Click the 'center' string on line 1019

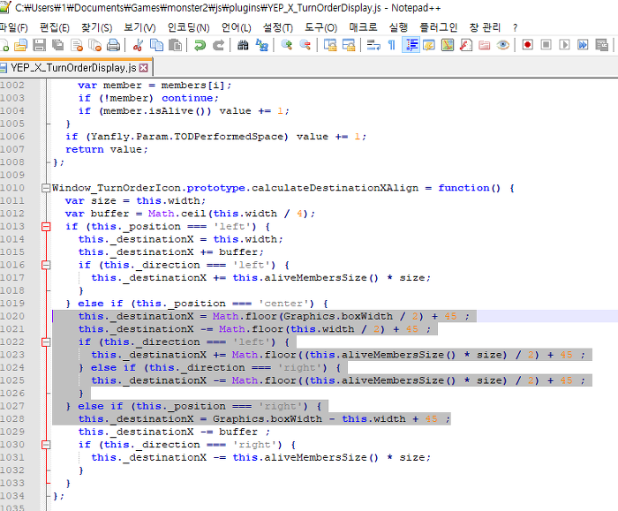coord(283,304)
